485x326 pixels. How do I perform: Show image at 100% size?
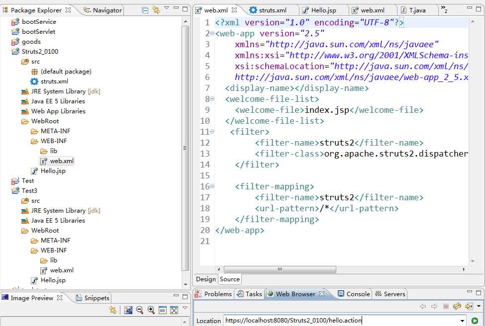point(162,310)
